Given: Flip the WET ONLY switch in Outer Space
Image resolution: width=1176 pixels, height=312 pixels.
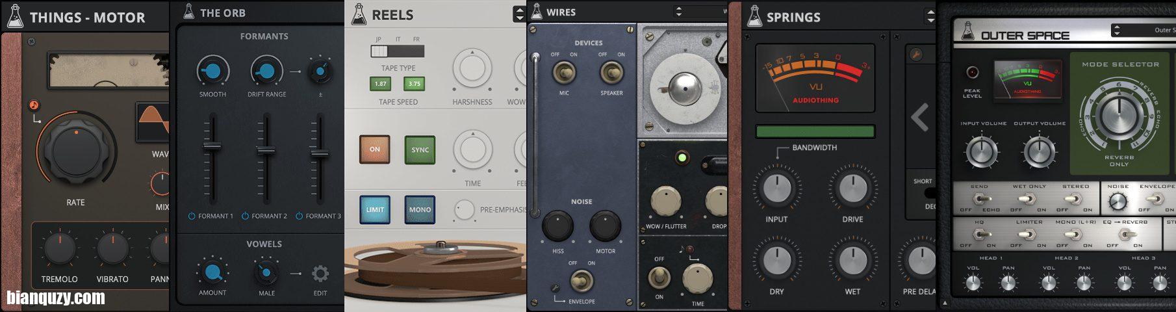Looking at the screenshot, I should [1026, 200].
